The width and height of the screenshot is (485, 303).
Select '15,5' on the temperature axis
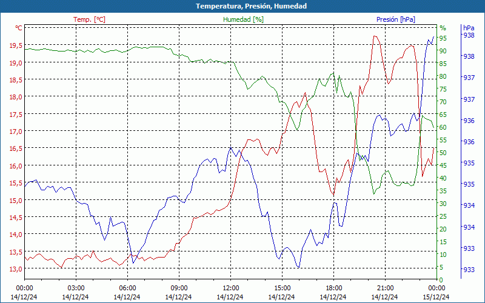coord(16,183)
